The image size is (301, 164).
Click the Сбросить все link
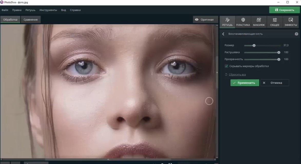(x=237, y=74)
